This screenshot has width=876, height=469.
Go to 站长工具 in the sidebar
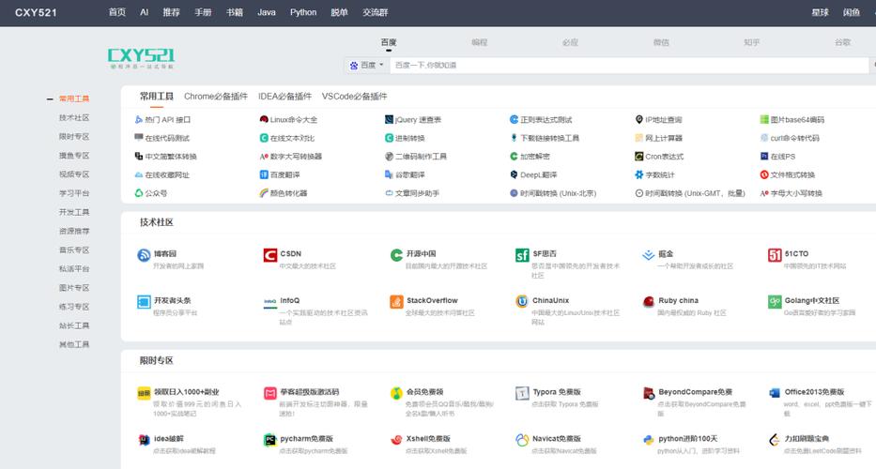(74, 325)
